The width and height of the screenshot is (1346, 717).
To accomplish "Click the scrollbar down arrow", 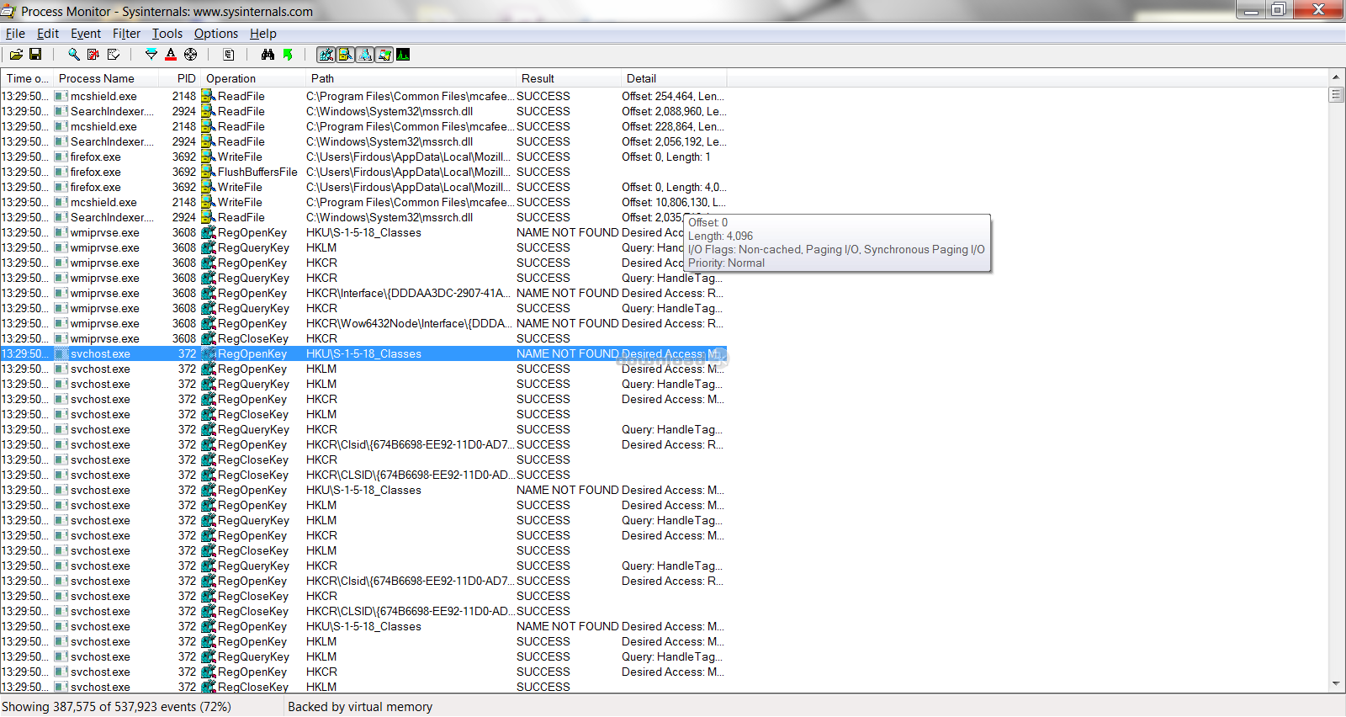I will coord(1336,684).
